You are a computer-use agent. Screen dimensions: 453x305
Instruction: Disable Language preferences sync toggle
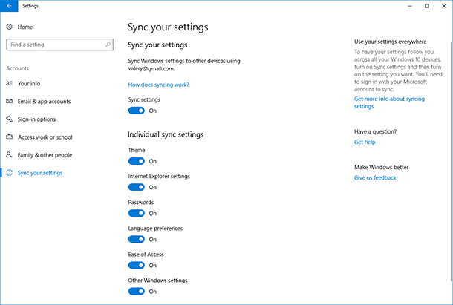137,239
